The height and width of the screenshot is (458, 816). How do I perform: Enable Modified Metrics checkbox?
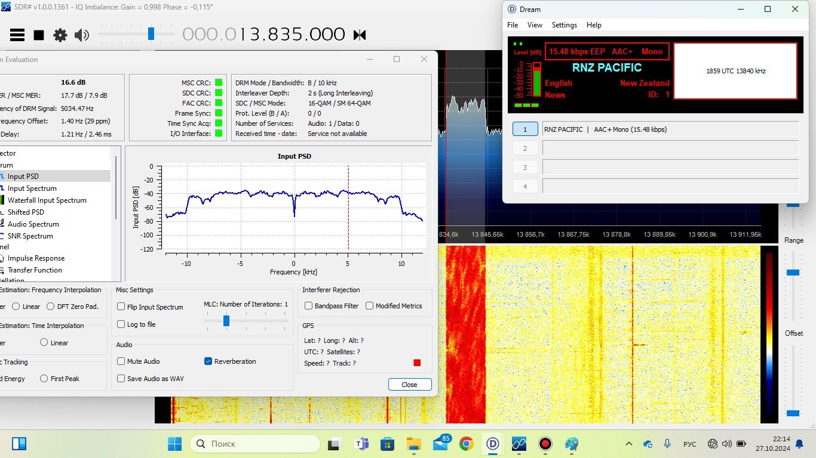point(370,306)
